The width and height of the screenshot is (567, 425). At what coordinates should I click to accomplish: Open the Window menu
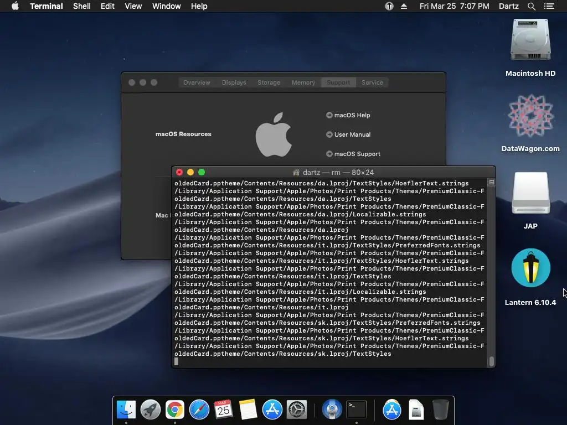tap(166, 6)
